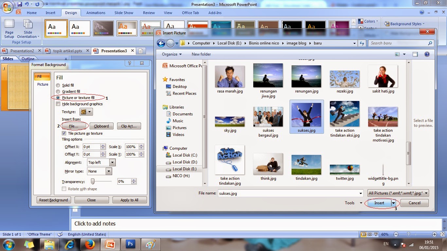447x251 pixels.
Task: Select the Solid fill radio button
Action: (x=58, y=85)
